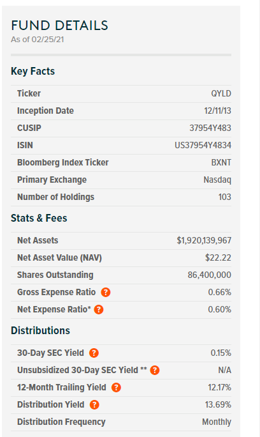
Task: Select the distribution yield value 13.69%
Action: click(x=219, y=405)
